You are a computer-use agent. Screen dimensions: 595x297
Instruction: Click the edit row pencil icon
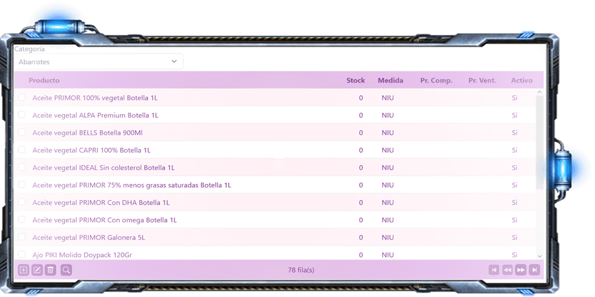pos(37,270)
